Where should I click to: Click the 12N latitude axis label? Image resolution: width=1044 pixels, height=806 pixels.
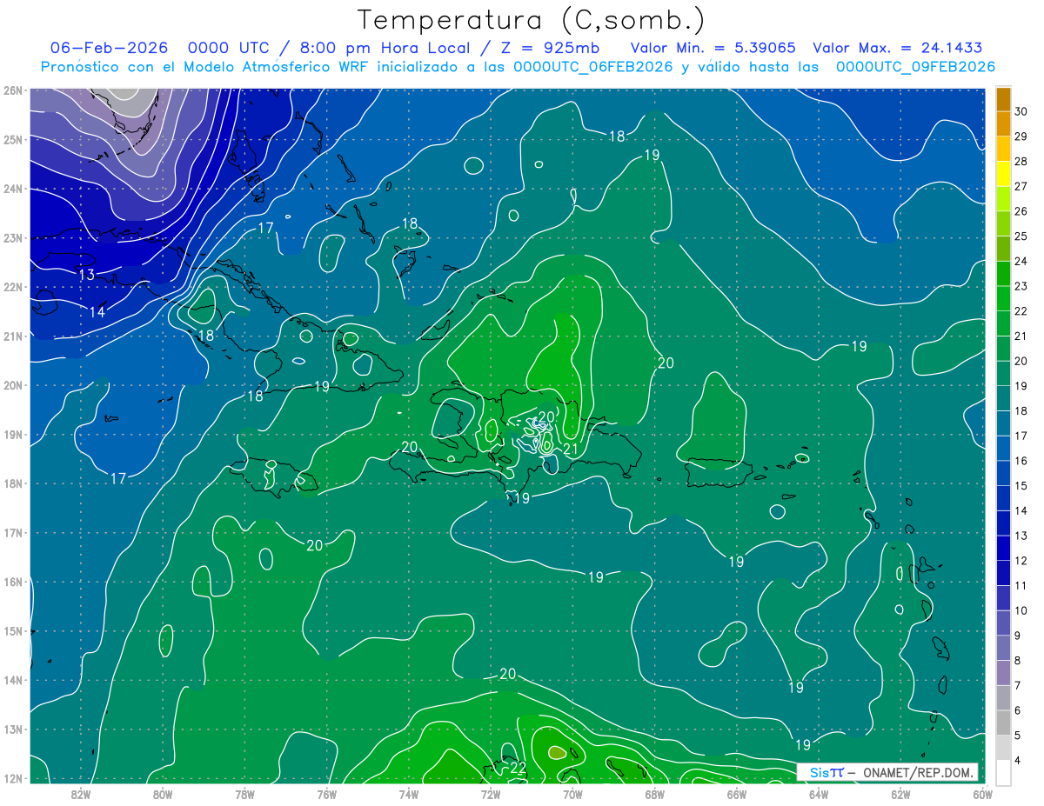[x=13, y=778]
